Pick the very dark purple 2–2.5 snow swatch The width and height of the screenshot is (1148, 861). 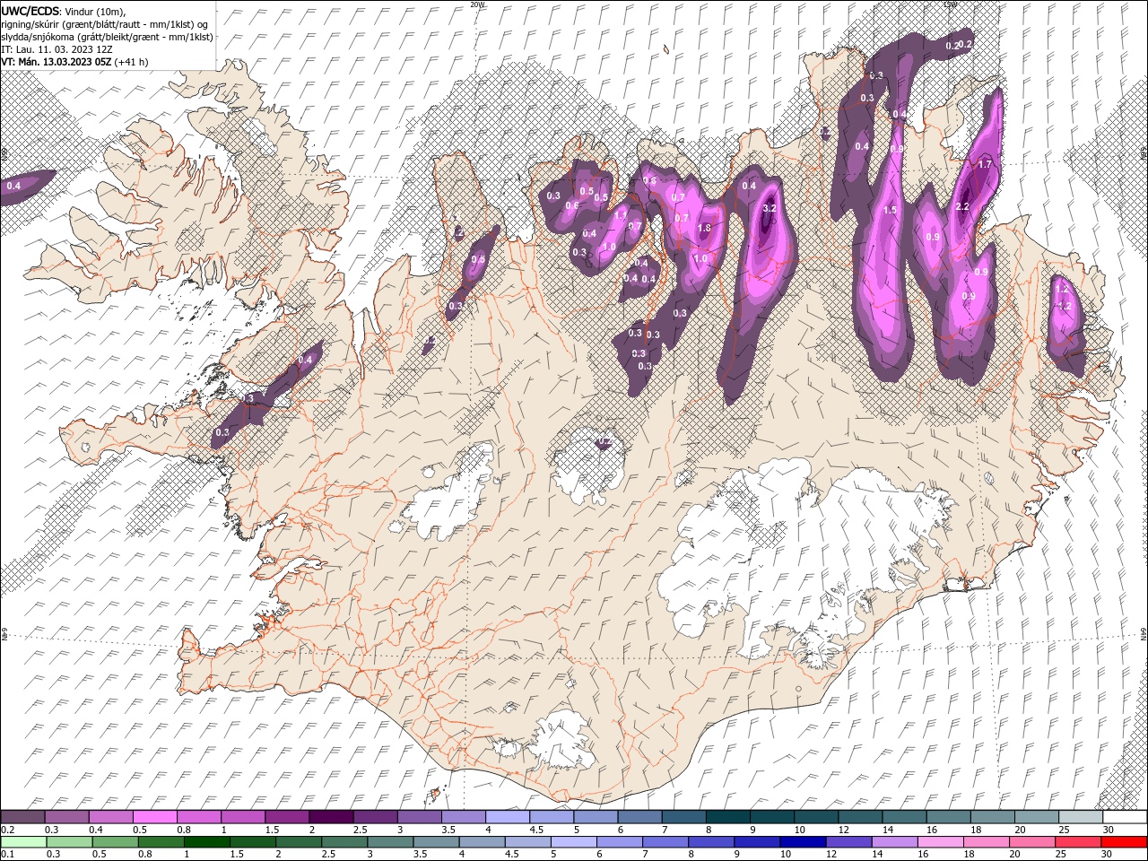[331, 817]
